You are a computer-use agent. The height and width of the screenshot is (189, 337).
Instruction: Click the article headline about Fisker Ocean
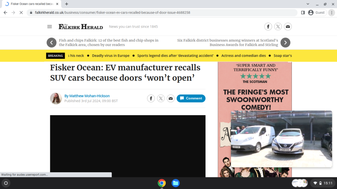[125, 73]
